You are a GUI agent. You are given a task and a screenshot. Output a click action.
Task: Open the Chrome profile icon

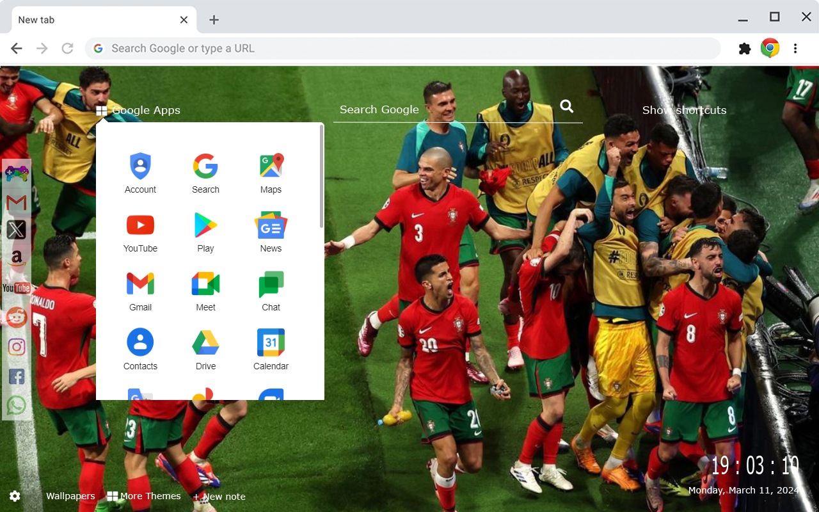click(x=770, y=48)
